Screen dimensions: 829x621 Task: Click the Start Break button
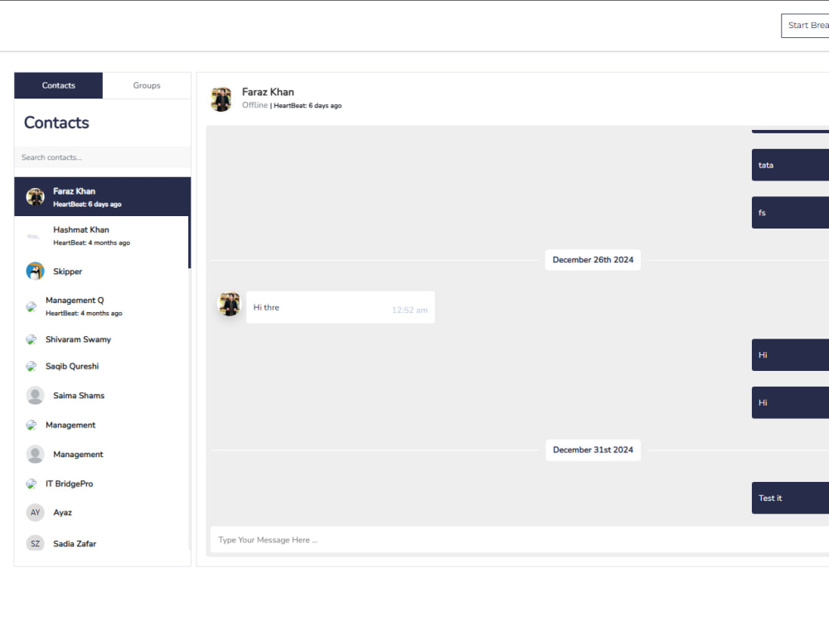(x=805, y=26)
